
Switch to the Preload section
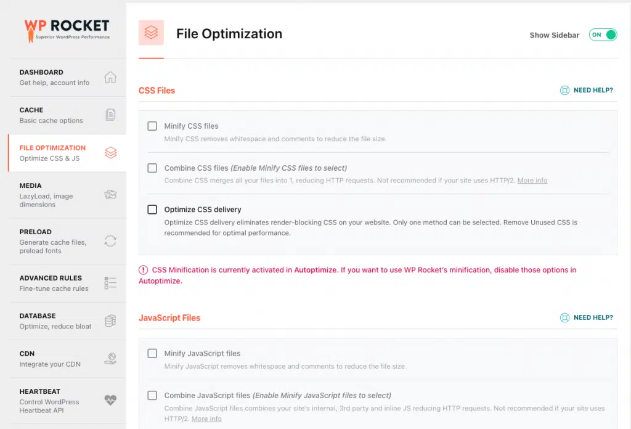[67, 241]
